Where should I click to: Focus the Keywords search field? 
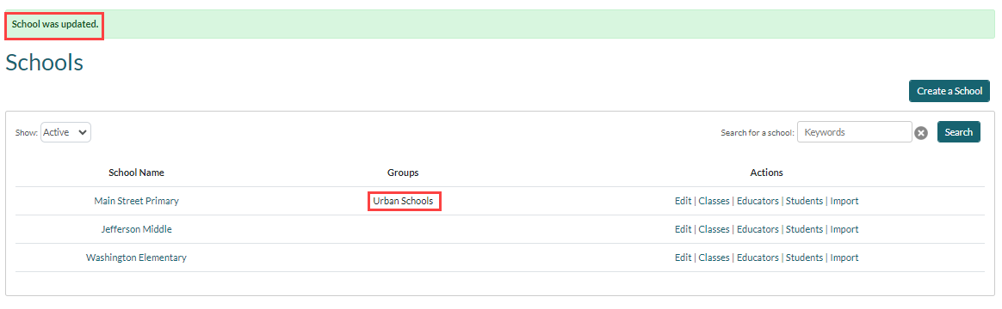[855, 132]
